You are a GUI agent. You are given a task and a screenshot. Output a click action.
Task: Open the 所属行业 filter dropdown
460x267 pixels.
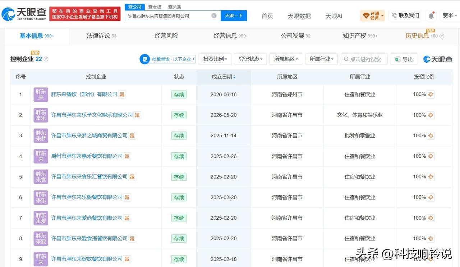321,59
